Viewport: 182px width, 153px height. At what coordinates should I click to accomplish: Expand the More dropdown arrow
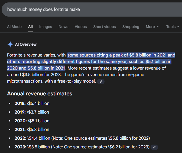(158, 27)
